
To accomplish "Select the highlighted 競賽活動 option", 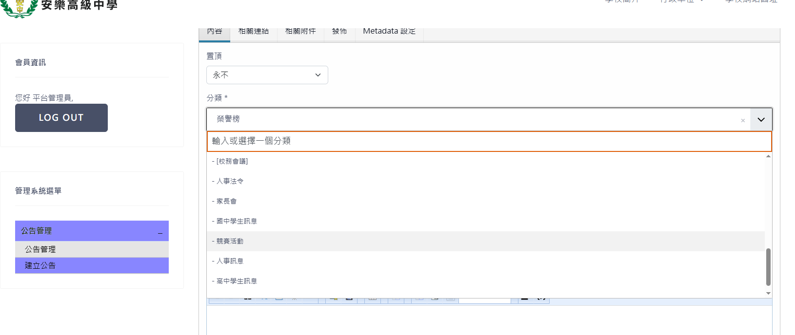I will tap(230, 241).
